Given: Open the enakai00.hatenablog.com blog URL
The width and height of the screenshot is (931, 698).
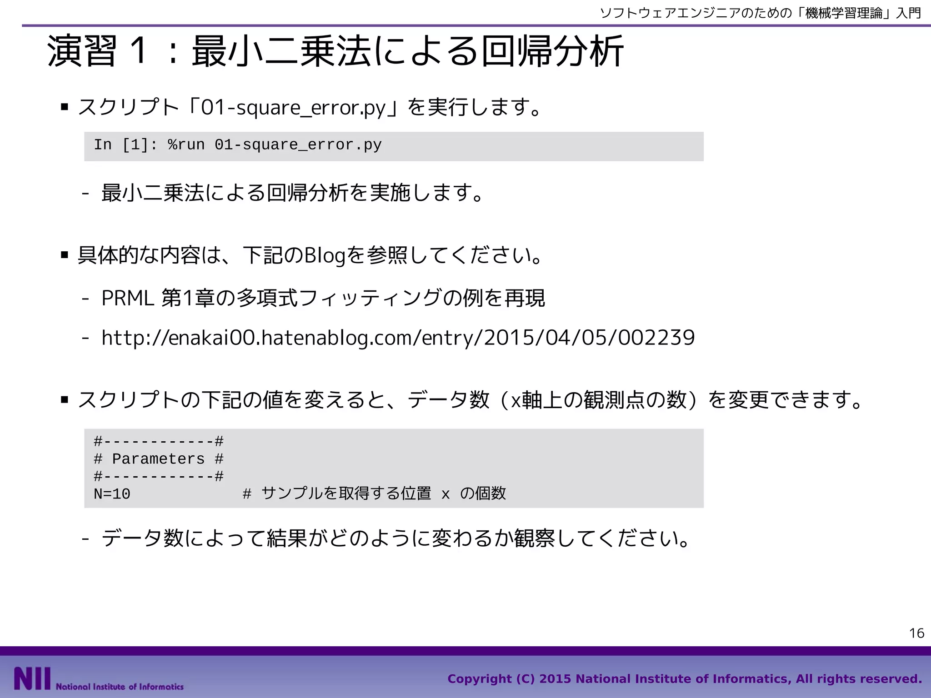Looking at the screenshot, I should tap(398, 338).
